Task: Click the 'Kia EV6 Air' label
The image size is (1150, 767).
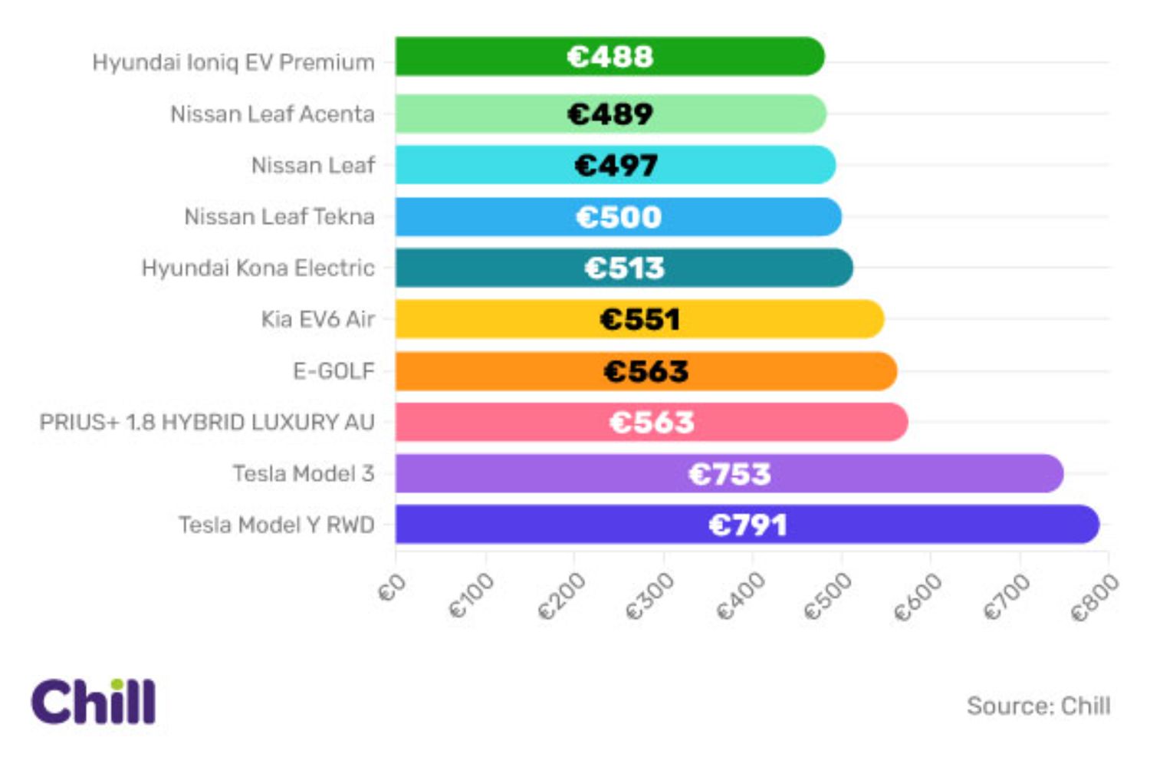Action: click(318, 319)
